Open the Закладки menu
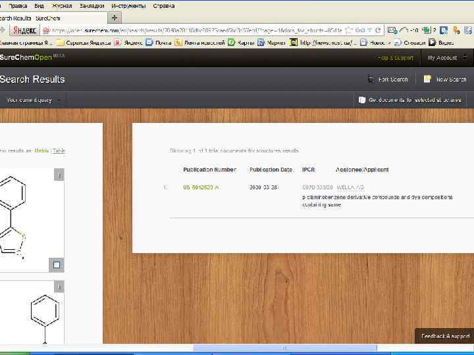Viewport: 474px width, 355px height. click(x=92, y=6)
